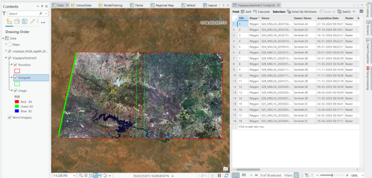
Task: Show more table toolbar commands chevron
Action: click(x=354, y=12)
